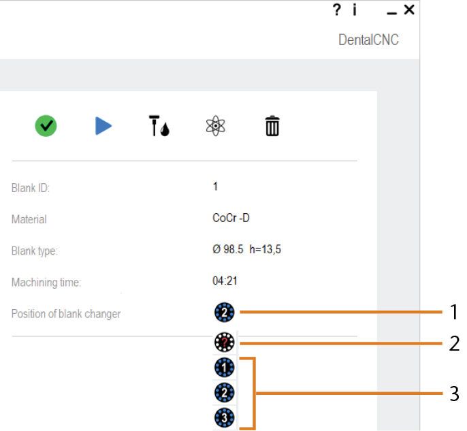Click the atom-shaped icon
Image resolution: width=467 pixels, height=431 pixels.
pos(216,126)
